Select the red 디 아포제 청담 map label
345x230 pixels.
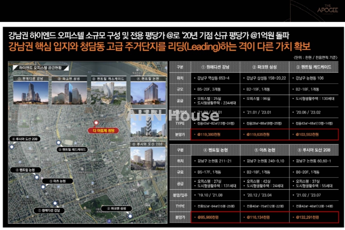pyautogui.click(x=103, y=131)
